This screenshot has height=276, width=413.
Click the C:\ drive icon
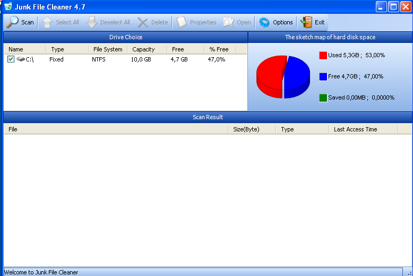[21, 59]
